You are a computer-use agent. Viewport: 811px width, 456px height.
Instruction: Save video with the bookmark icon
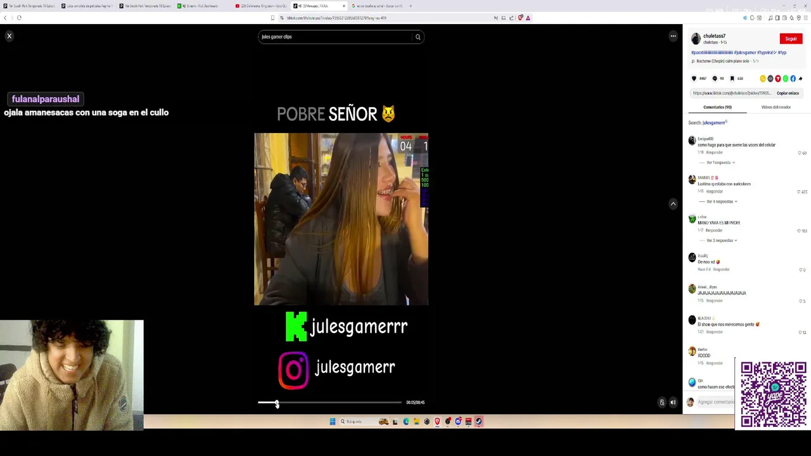point(732,79)
